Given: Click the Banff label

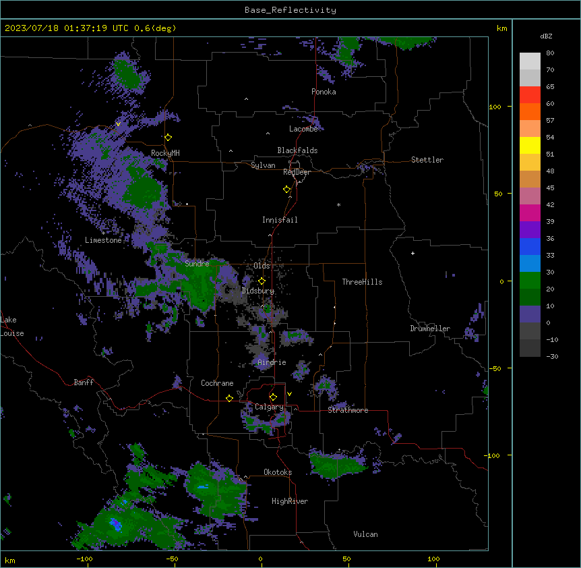Looking at the screenshot, I should pyautogui.click(x=84, y=382).
